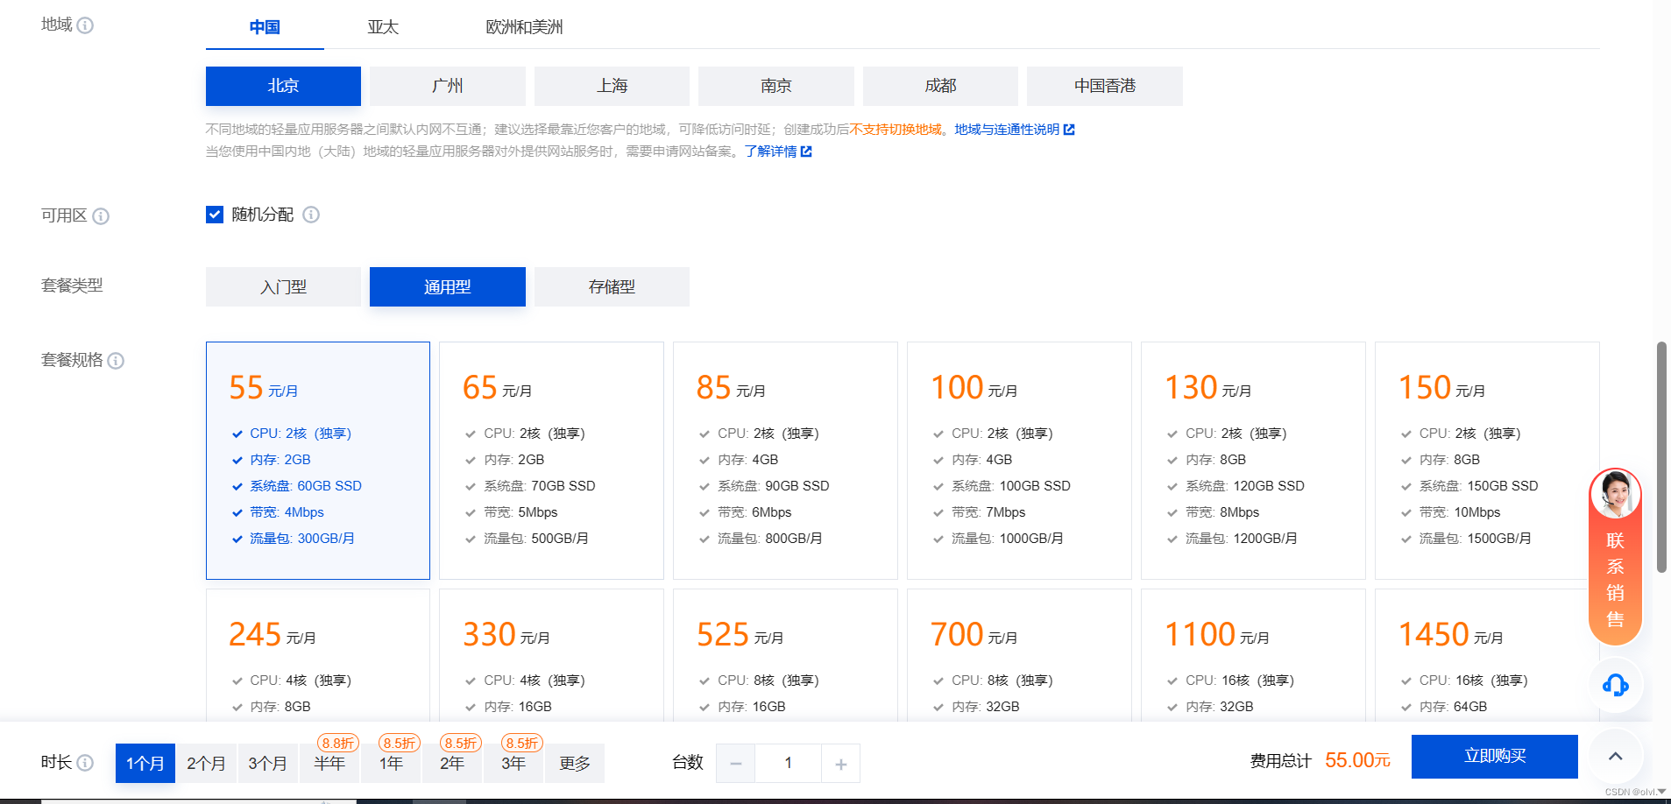Screen dimensions: 1671x804
Task: Choose the 1年 duration
Action: tap(391, 764)
